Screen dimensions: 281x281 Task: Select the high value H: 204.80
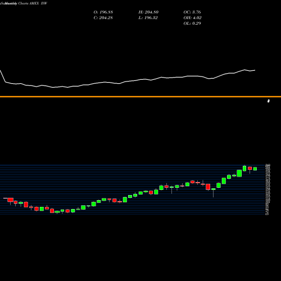click(x=148, y=12)
